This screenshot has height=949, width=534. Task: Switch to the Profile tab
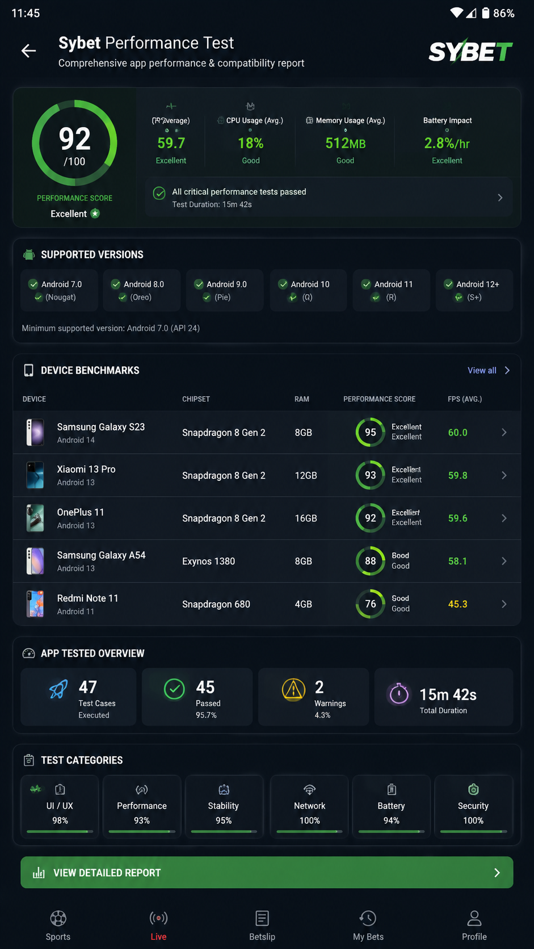[474, 926]
